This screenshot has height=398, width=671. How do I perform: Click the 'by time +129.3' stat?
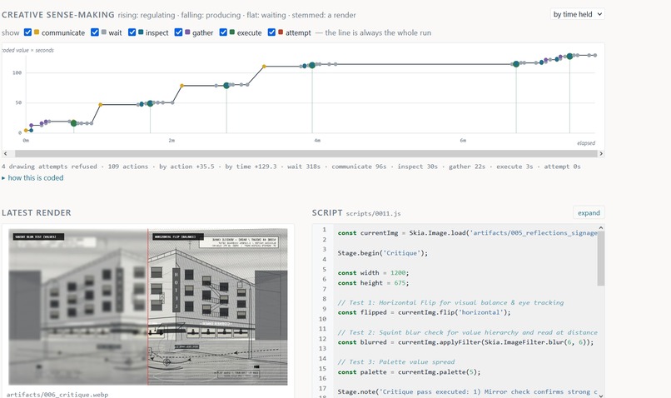(x=251, y=167)
